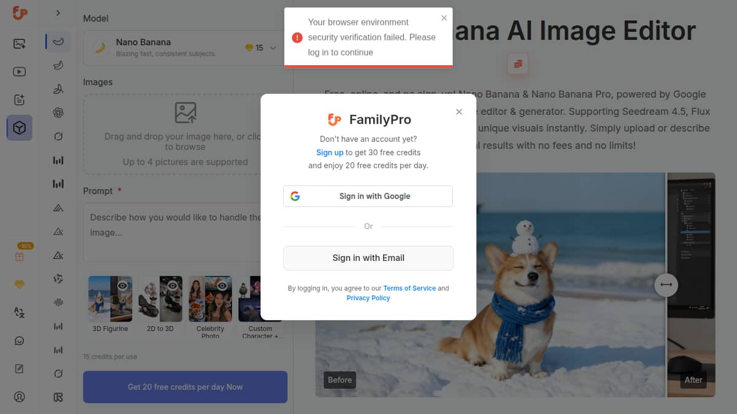737x414 pixels.
Task: Click the pencil edit feedback icon
Action: point(20,369)
